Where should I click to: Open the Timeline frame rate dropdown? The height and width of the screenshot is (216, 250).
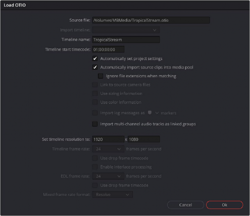tap(108, 149)
